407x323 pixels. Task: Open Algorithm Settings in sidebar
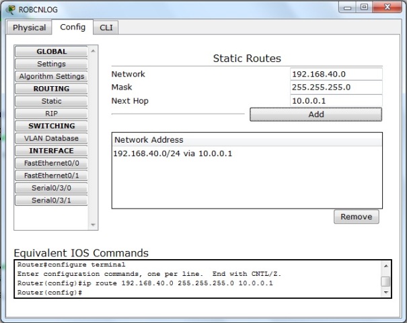tap(51, 76)
